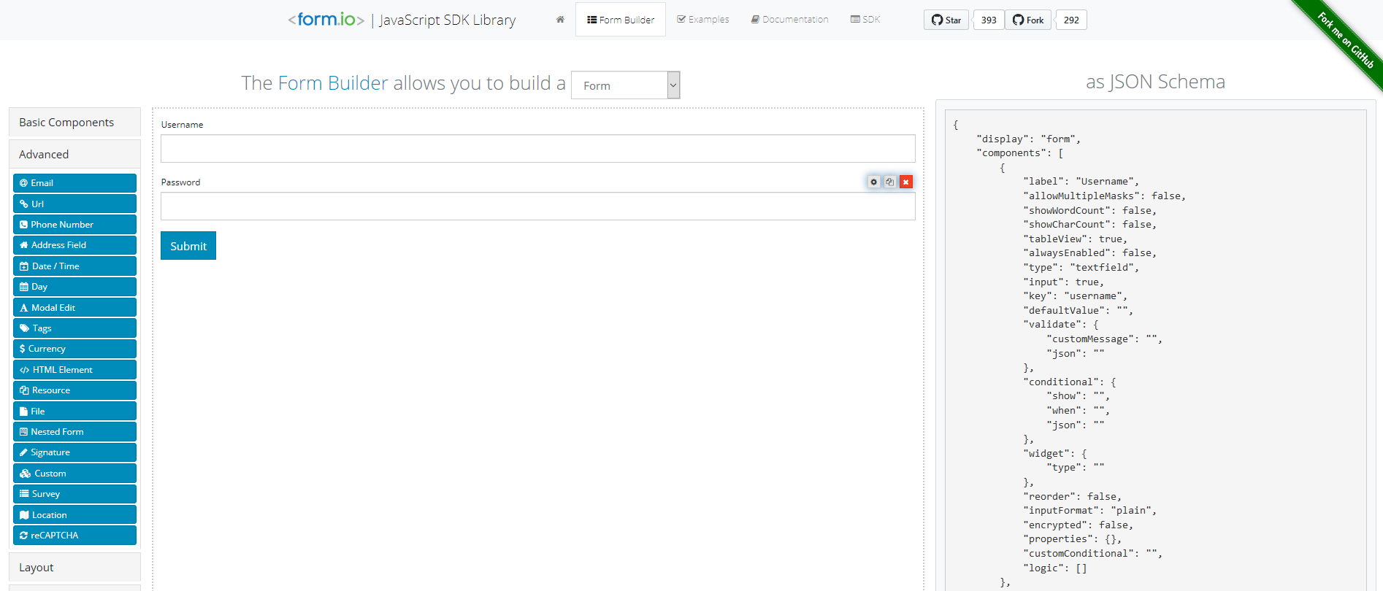This screenshot has width=1383, height=591.
Task: Select the Survey component
Action: 74,494
